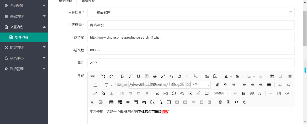Click the 属性 input field with APP

(191, 63)
